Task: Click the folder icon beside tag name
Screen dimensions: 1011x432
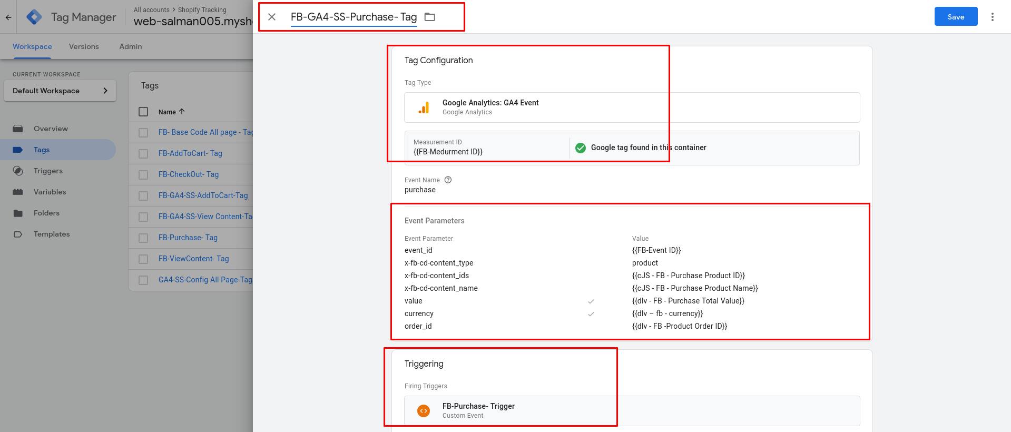Action: tap(430, 17)
